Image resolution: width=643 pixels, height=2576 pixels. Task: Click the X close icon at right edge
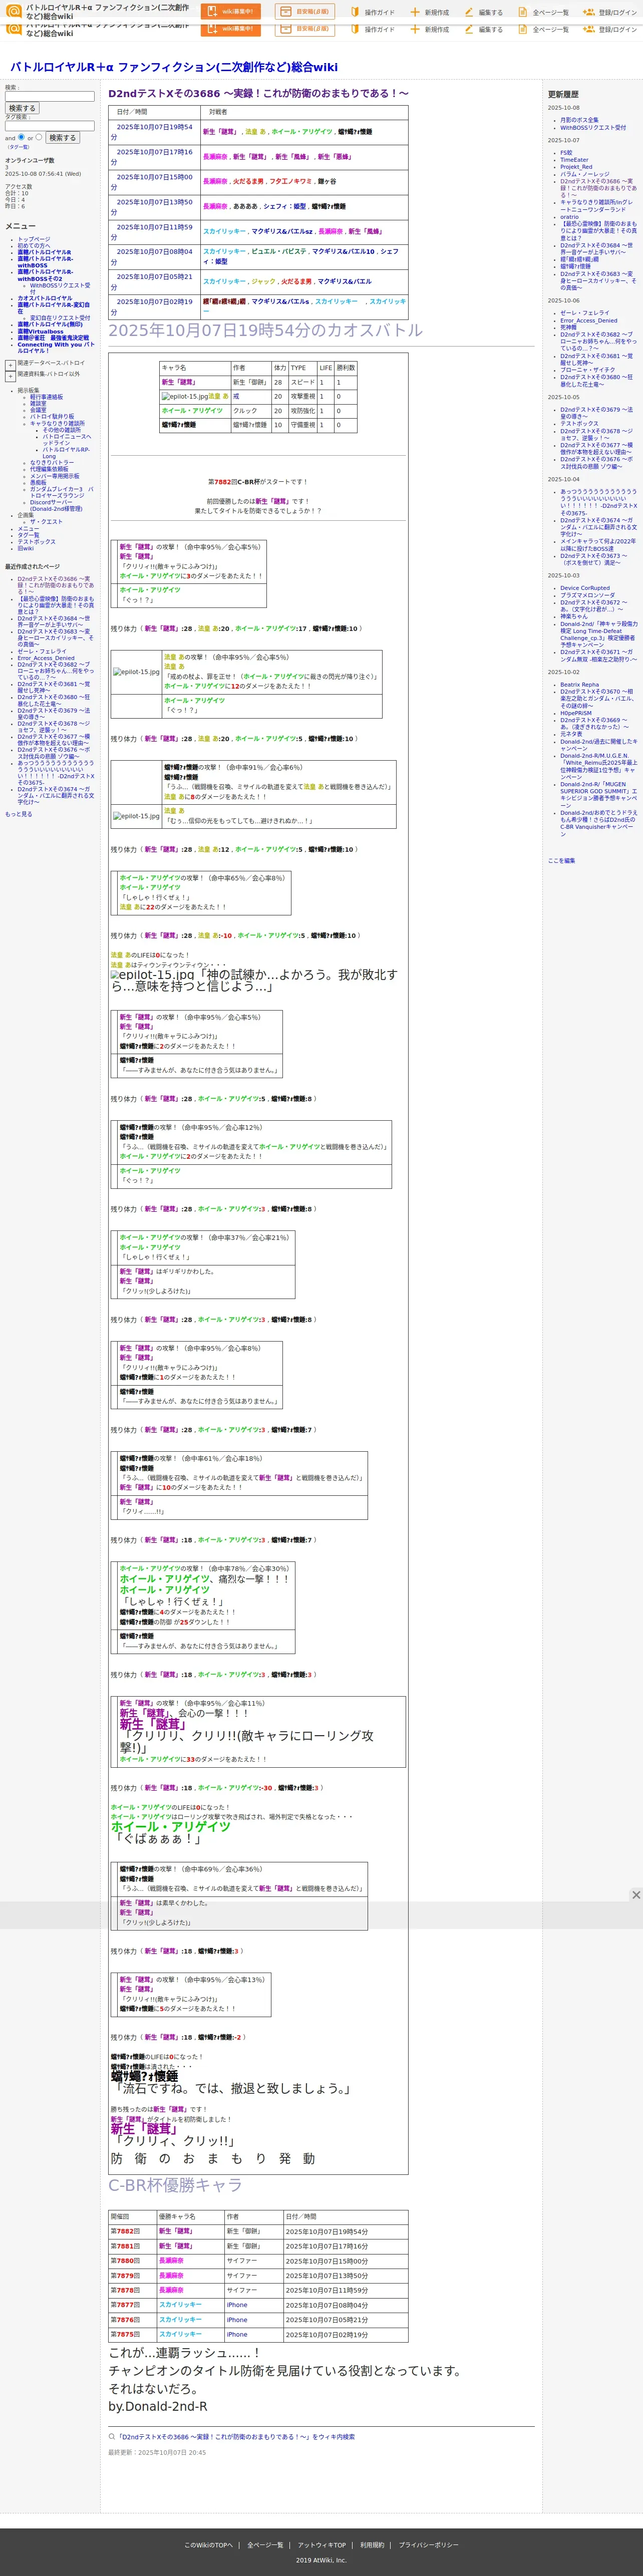click(636, 1895)
